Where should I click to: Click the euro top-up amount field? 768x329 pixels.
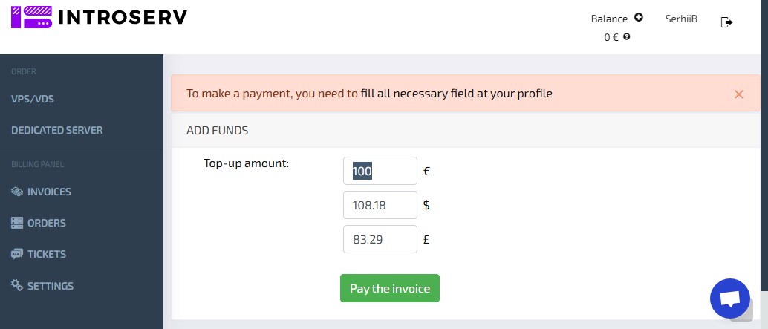pos(380,171)
